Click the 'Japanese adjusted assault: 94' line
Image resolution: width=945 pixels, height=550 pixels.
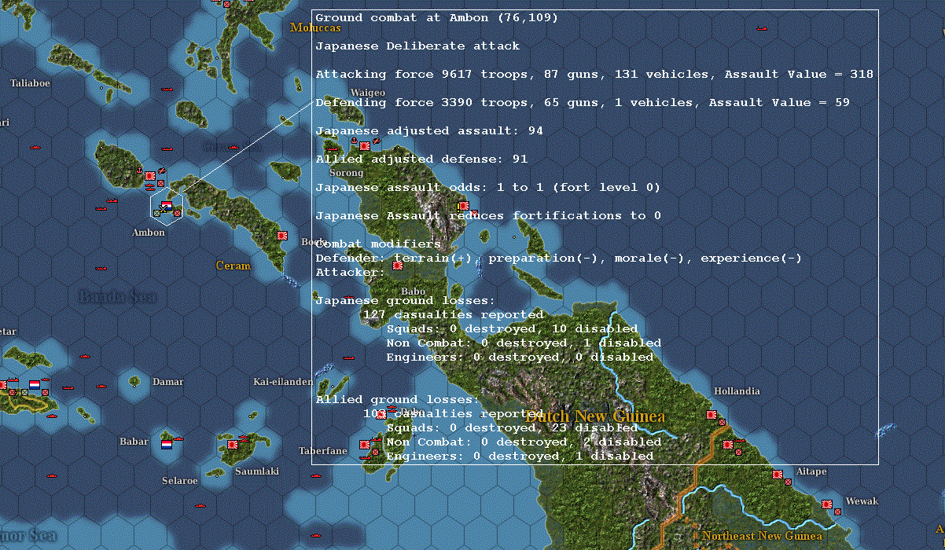click(429, 131)
